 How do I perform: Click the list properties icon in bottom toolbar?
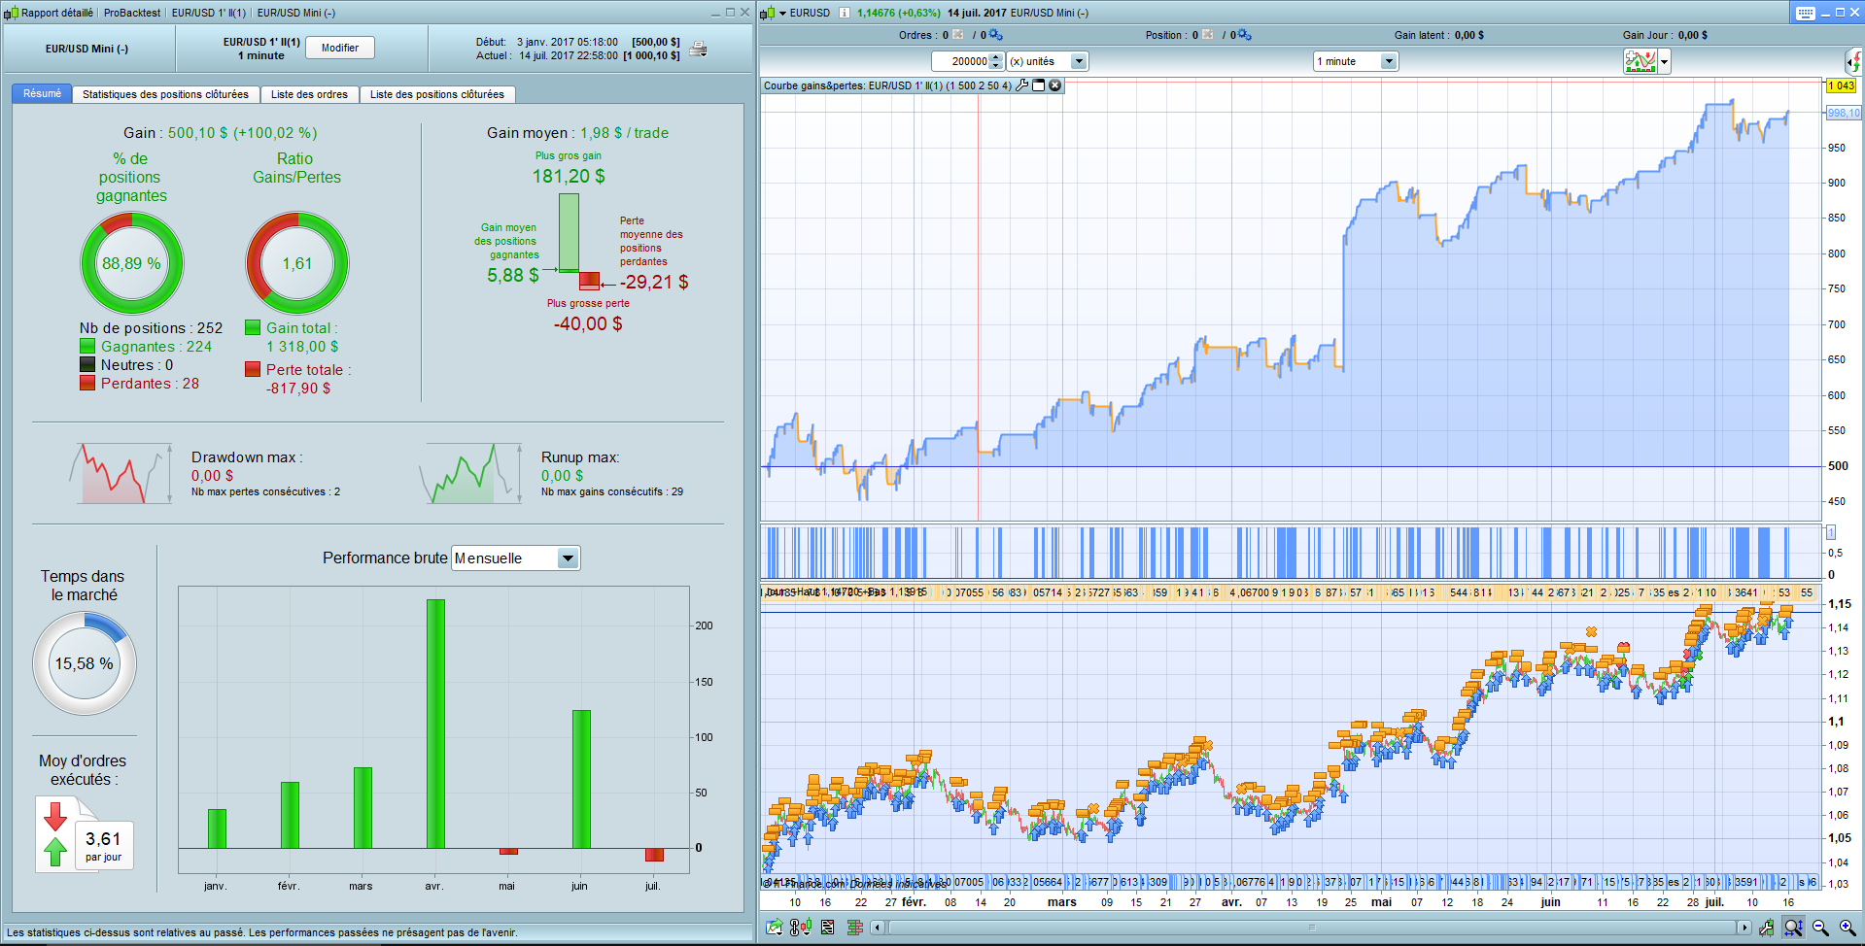point(827,928)
